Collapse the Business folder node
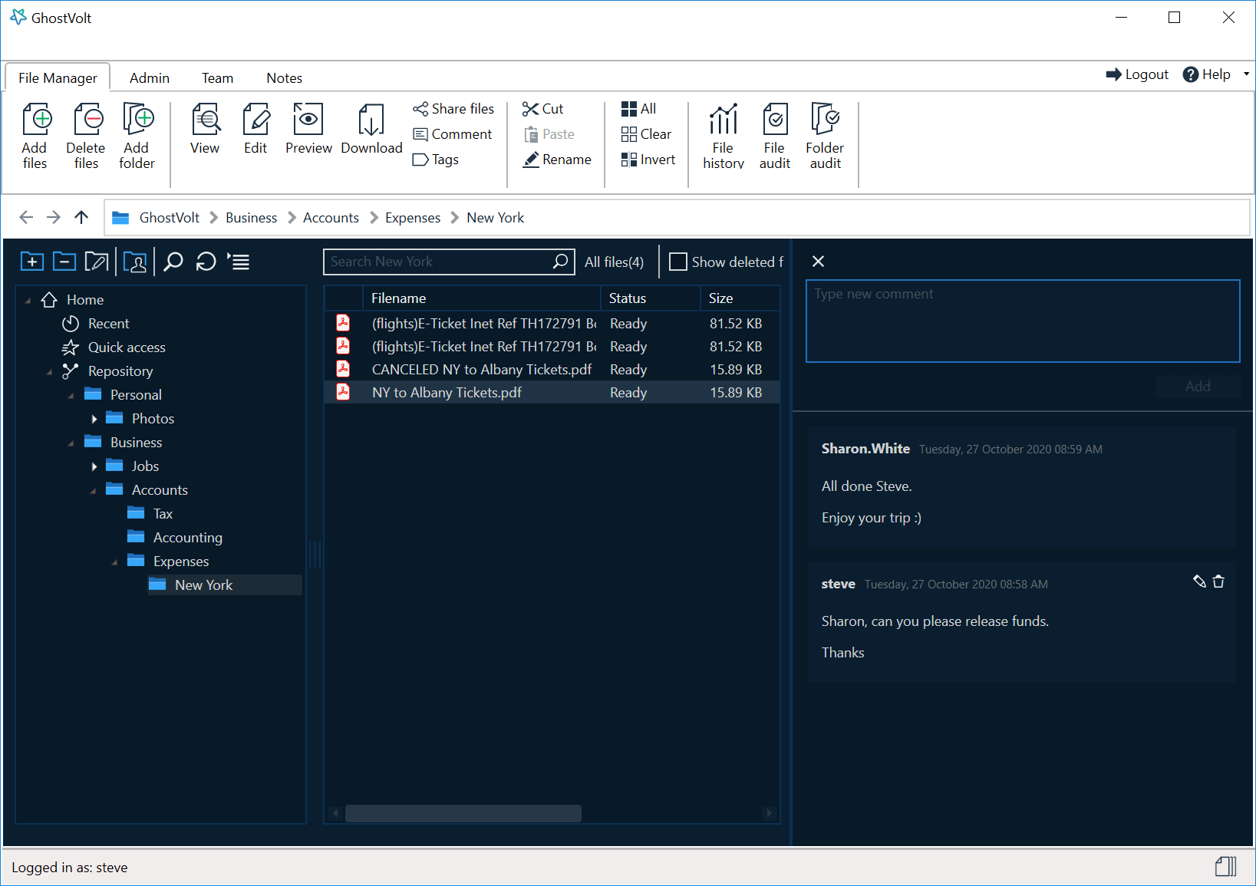This screenshot has width=1256, height=886. 71,443
